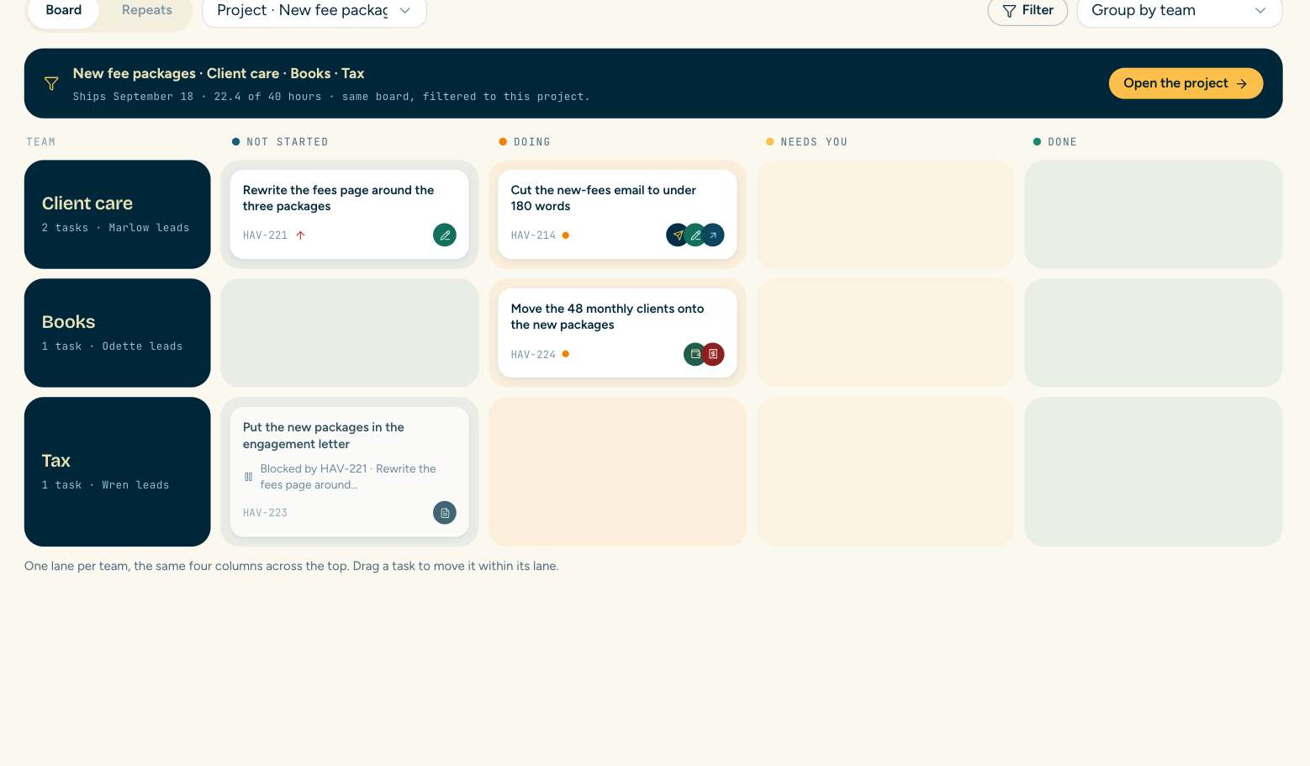This screenshot has height=766, width=1310.
Task: Select the Client care team lane header
Action: pyautogui.click(x=118, y=214)
